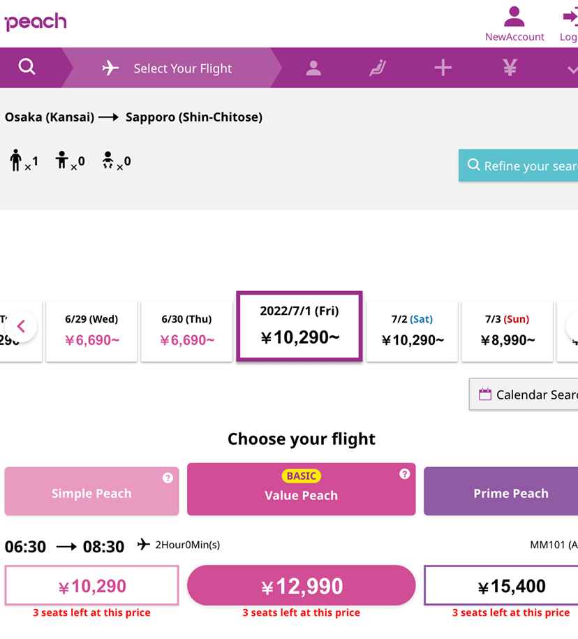578x639 pixels.
Task: Click the infant passenger count icon
Action: 108,160
